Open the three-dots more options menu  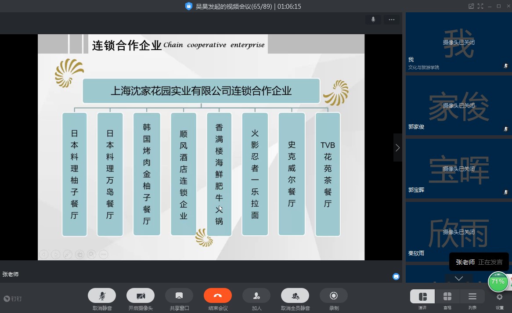pyautogui.click(x=391, y=19)
